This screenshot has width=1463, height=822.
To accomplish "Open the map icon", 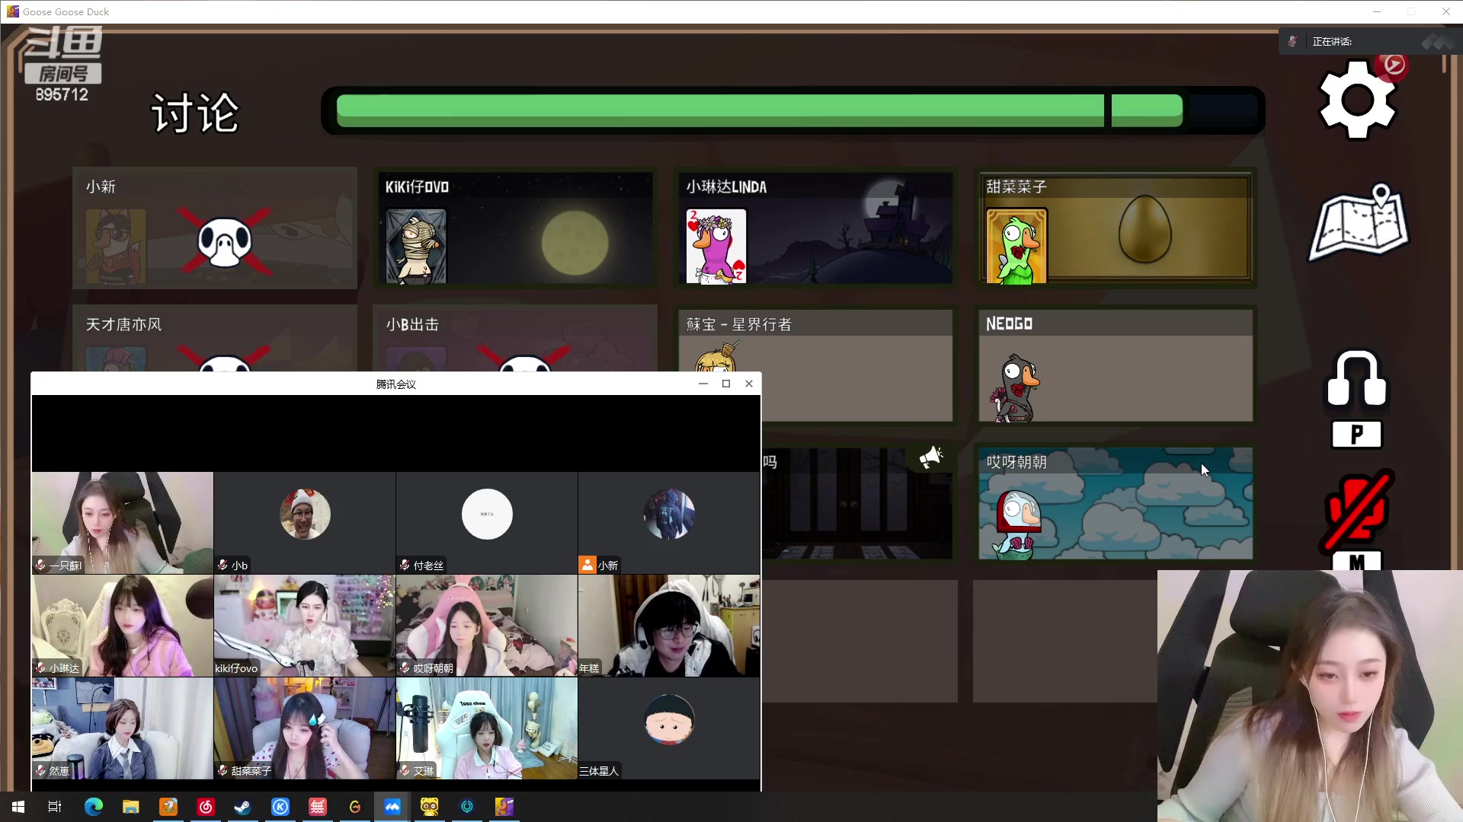I will [x=1359, y=223].
